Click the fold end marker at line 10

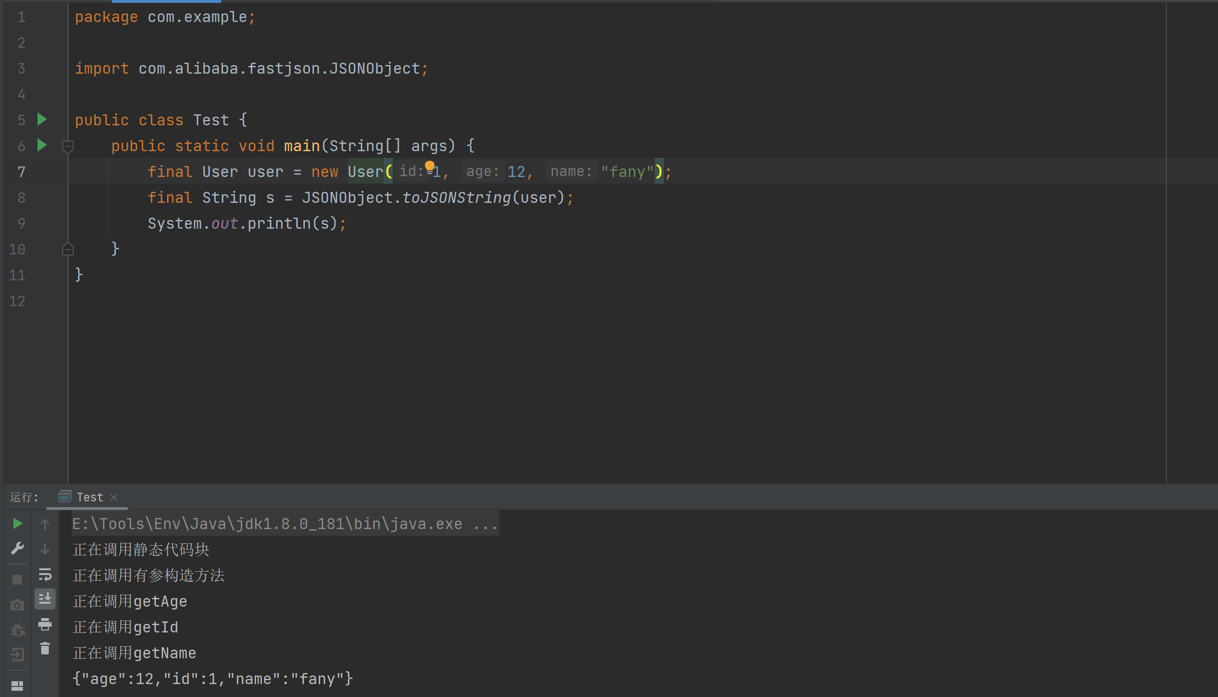point(68,249)
